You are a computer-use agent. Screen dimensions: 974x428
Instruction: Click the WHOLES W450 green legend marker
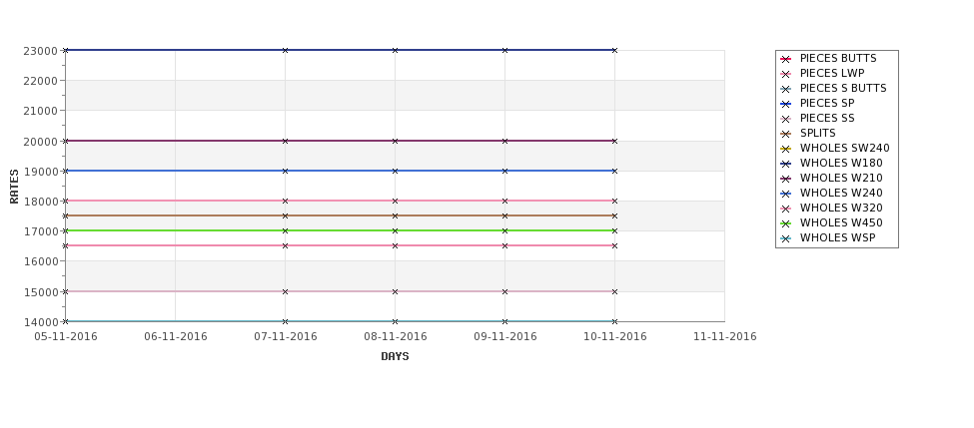tap(785, 223)
